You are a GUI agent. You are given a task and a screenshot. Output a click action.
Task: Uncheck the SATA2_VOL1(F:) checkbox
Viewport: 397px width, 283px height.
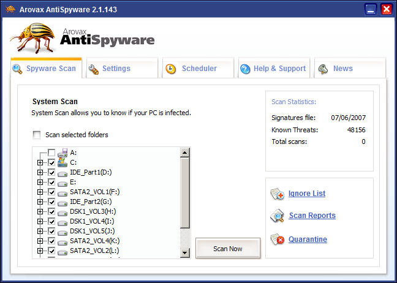pyautogui.click(x=51, y=192)
